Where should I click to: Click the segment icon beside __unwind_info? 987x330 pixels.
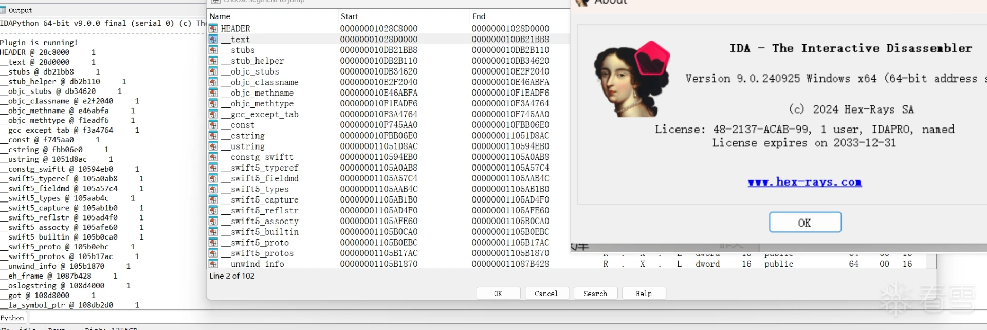[x=213, y=264]
